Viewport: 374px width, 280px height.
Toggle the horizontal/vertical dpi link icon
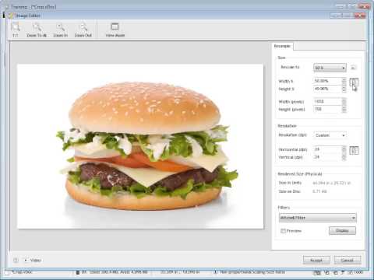[354, 150]
